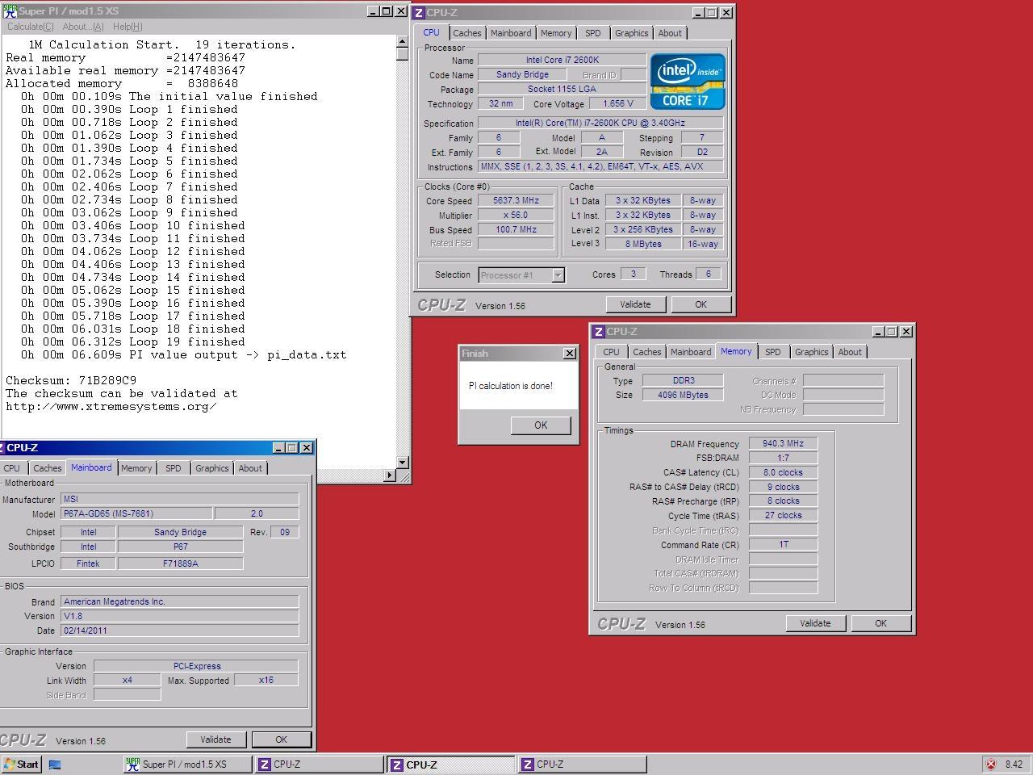
Task: Click the LPCIO F71889A field
Action: point(180,563)
